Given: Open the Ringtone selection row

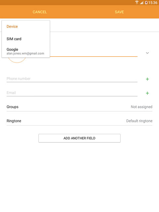Looking at the screenshot, I should point(79,121).
